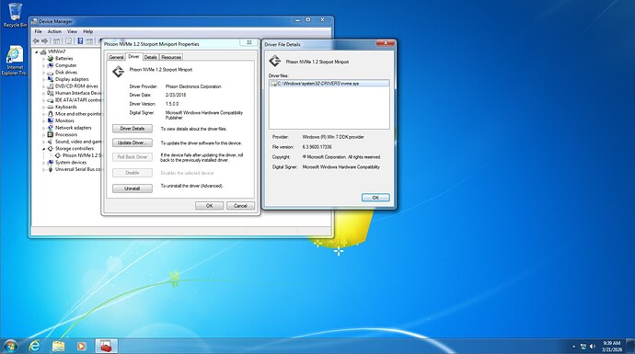The height and width of the screenshot is (354, 635).
Task: Select the nvme.sys driver file entry
Action: click(x=329, y=84)
